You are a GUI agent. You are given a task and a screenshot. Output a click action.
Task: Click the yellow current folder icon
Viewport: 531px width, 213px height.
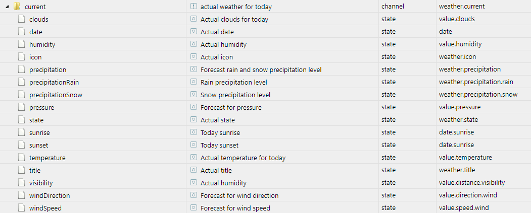coord(17,7)
